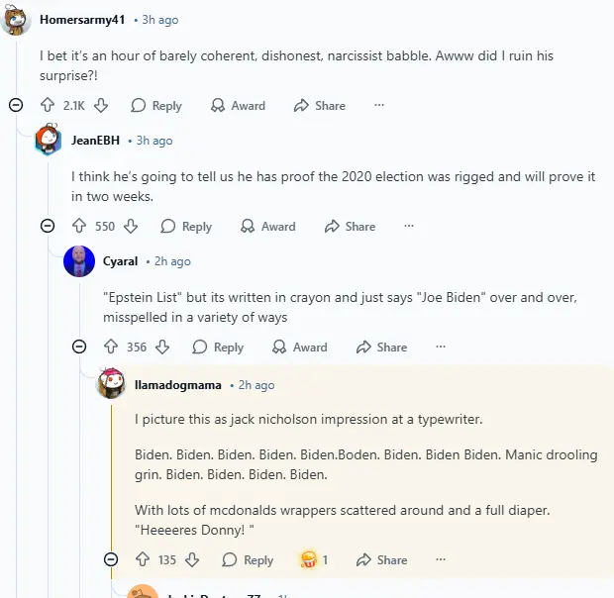Click the award emoji on llamadogmama's comment
Image resolution: width=614 pixels, height=598 pixels.
309,559
